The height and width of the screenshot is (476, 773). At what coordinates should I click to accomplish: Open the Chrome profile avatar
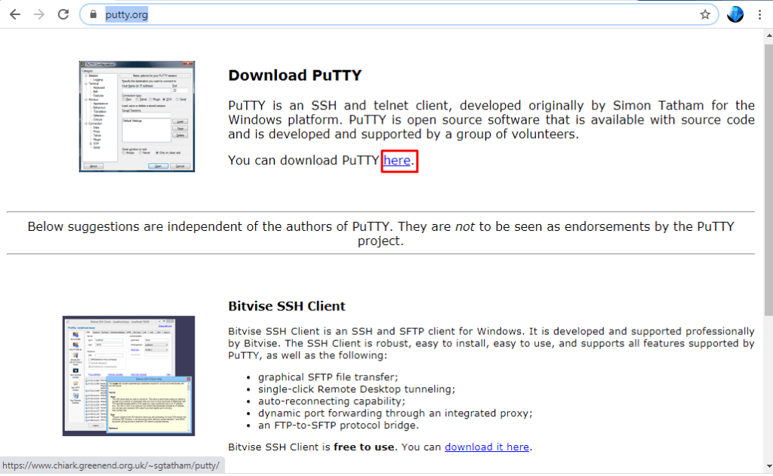735,14
